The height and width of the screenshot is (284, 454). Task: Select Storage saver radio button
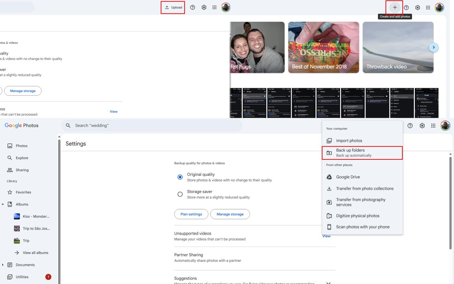pos(180,194)
